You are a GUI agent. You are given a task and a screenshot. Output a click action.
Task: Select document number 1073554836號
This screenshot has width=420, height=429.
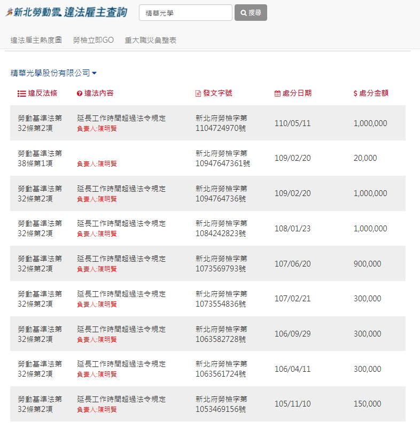pos(221,304)
